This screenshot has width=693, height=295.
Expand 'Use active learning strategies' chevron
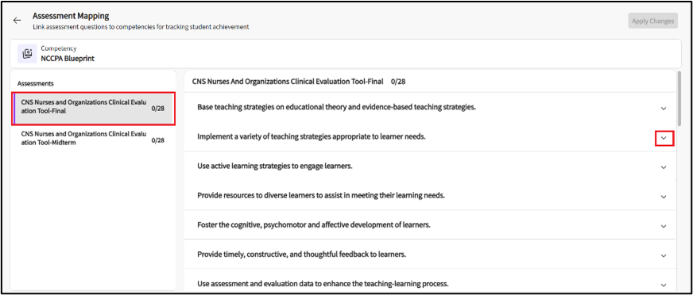663,167
